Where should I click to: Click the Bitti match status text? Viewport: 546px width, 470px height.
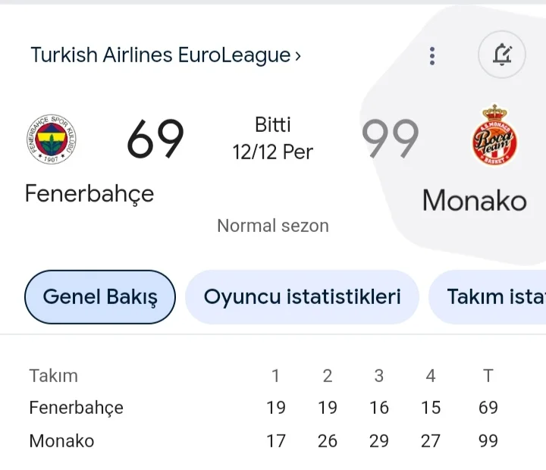pyautogui.click(x=273, y=125)
